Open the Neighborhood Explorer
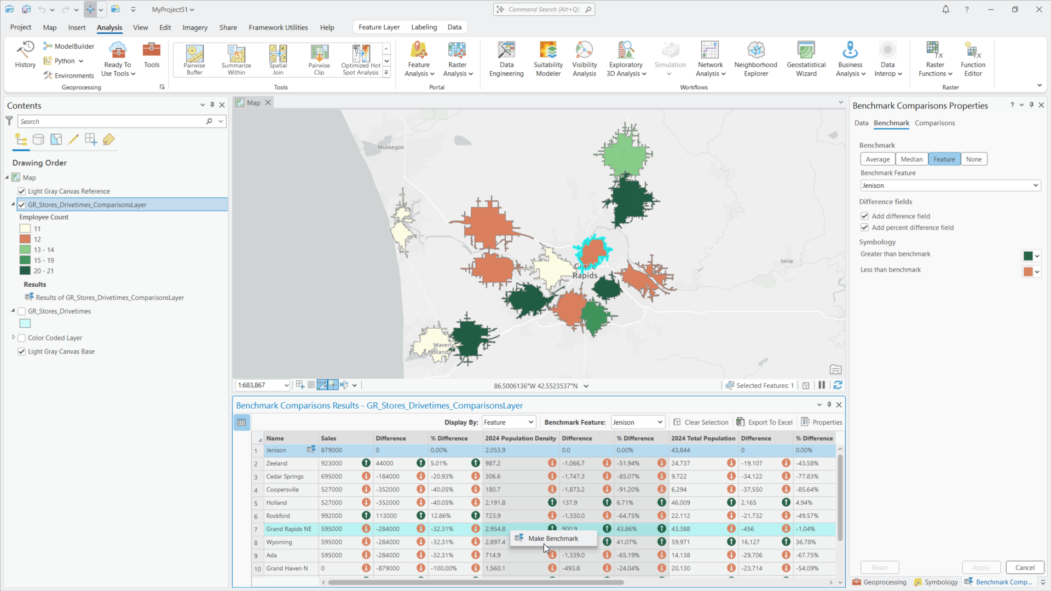The width and height of the screenshot is (1051, 591). (x=755, y=57)
